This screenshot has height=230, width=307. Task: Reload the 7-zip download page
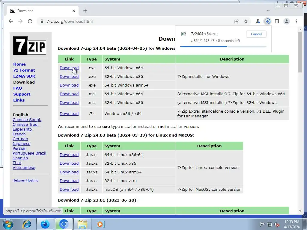pos(30,21)
